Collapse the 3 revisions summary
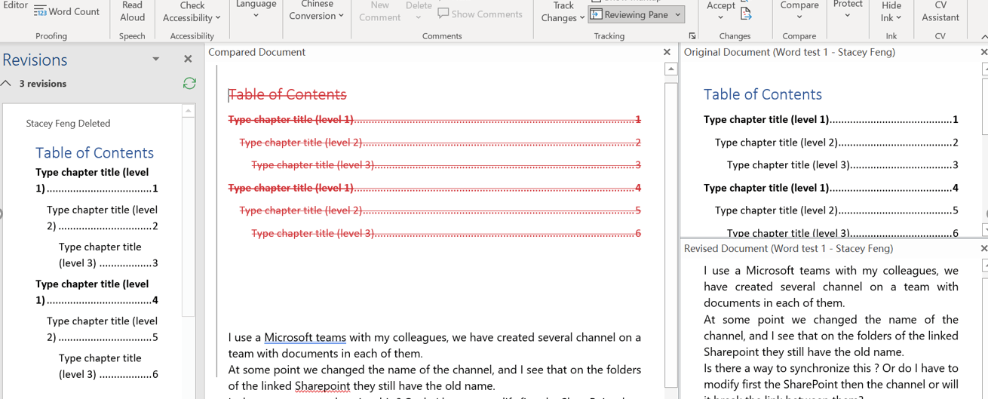The width and height of the screenshot is (988, 399). point(6,84)
